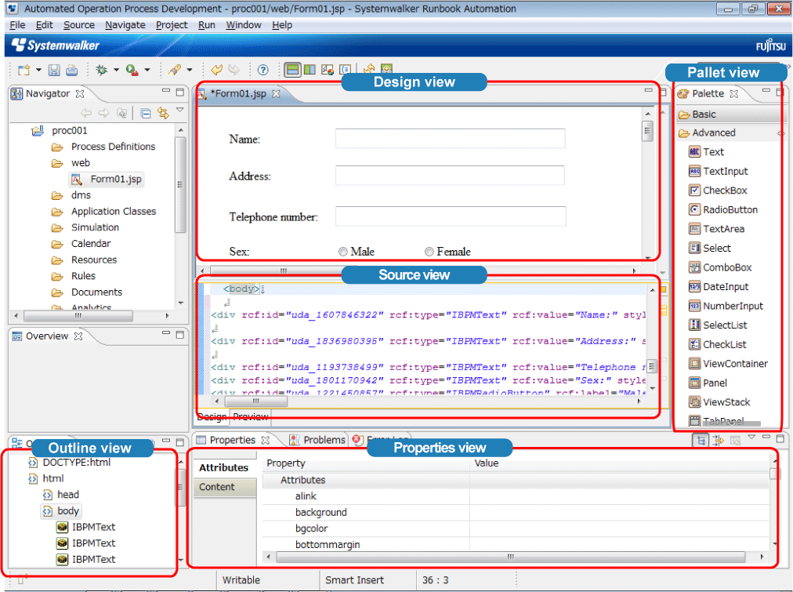Screen dimensions: 793x592
Task: Open Help via the question mark icon
Action: [x=263, y=70]
